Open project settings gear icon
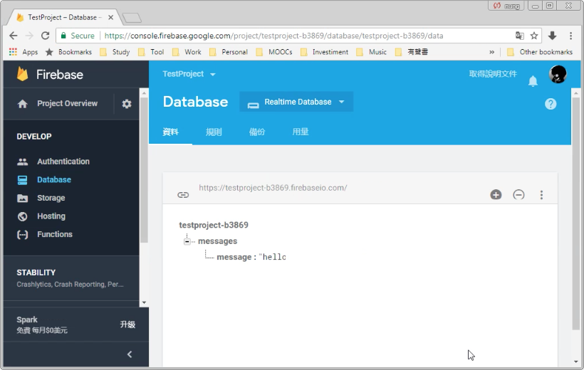Screen dimensions: 584x370 [127, 104]
